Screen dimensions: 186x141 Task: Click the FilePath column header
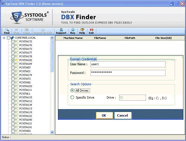pos(130,38)
